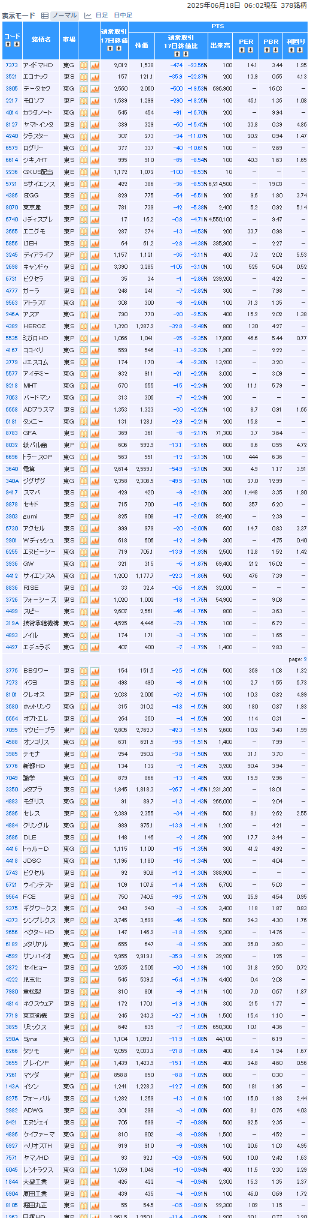This screenshot has width=313, height=1218.
Task: Open bar chart icon for BBタワー row
Action: pyautogui.click(x=84, y=671)
